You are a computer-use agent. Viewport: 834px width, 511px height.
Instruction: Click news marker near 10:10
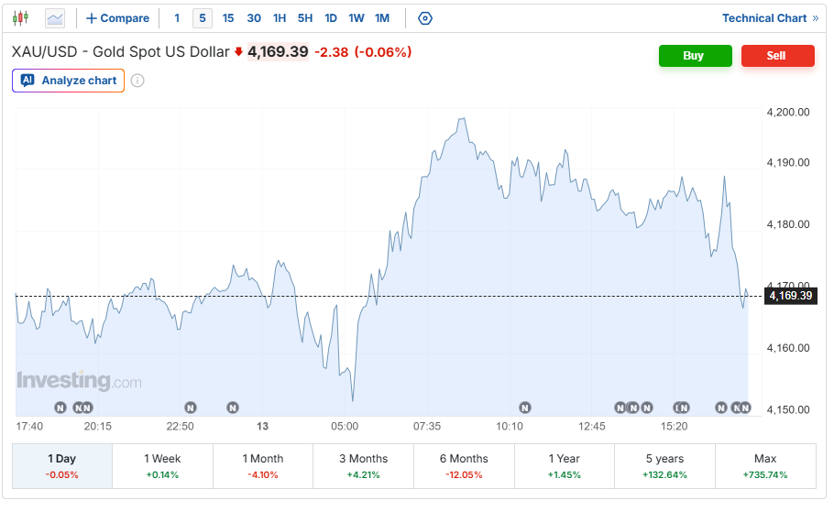525,408
